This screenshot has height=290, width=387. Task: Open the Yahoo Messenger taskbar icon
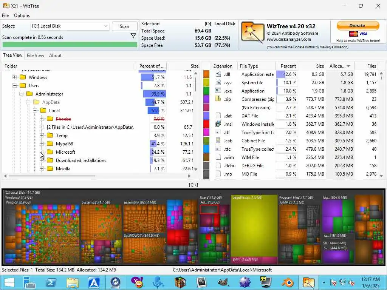(x=137, y=282)
